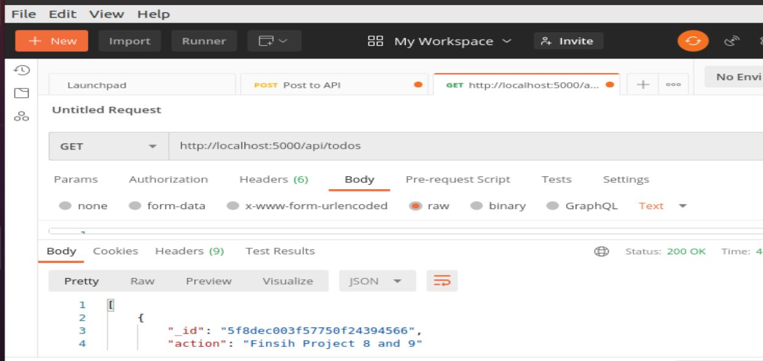Open the Params tab

(76, 179)
